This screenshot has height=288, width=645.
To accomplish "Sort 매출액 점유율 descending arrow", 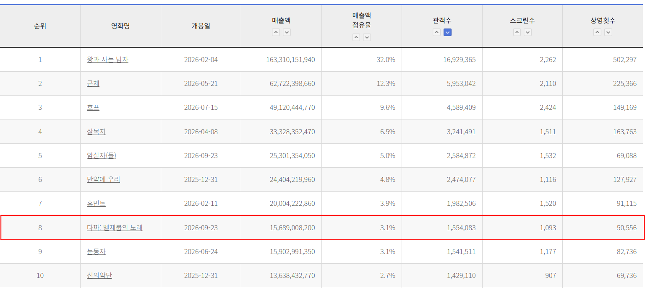I will (367, 37).
